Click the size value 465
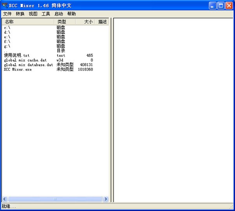 tap(90, 55)
